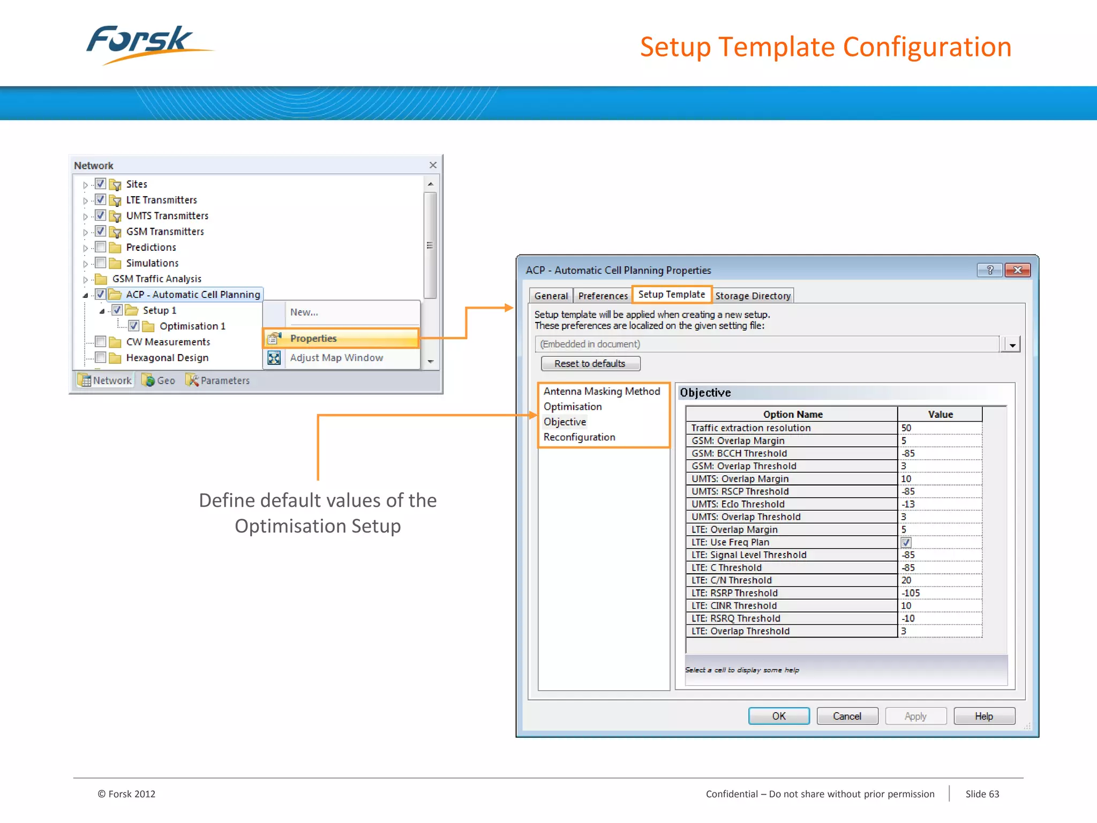Viewport: 1097px width, 823px height.
Task: Click the CW Measurements folder icon
Action: tap(115, 342)
